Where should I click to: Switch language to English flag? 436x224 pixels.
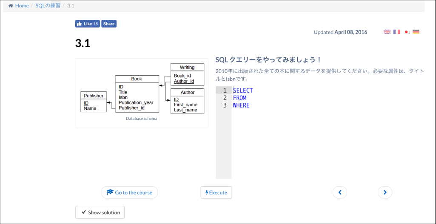pyautogui.click(x=387, y=32)
